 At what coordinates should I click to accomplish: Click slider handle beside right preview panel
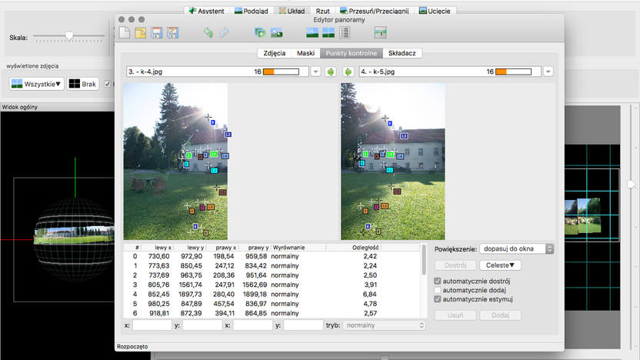pos(631,185)
